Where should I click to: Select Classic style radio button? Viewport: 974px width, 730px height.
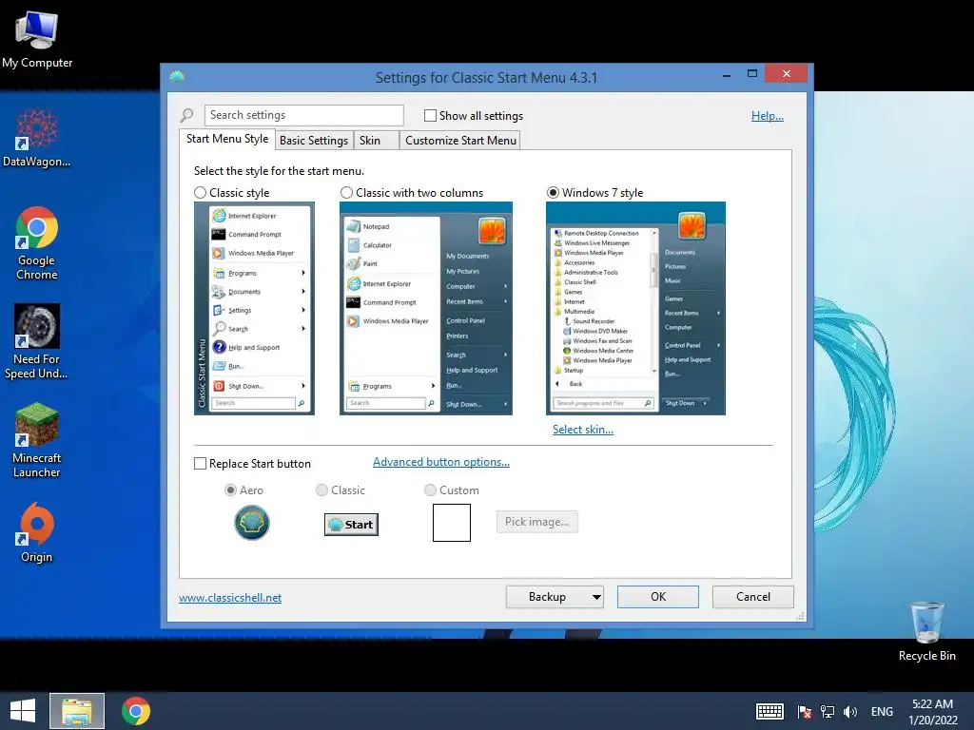point(200,193)
